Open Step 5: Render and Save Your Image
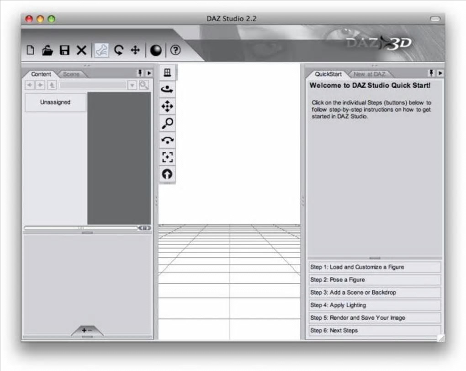Viewport: 466px width, 371px height. [375, 318]
